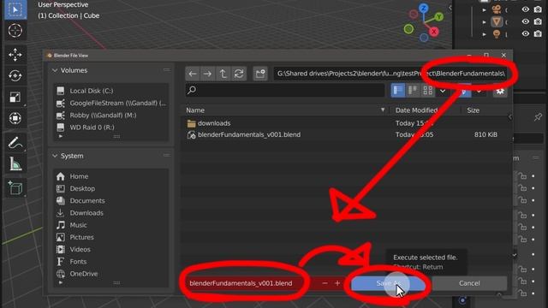Click the negative Y gizmo circle
This screenshot has width=548, height=308.
tap(409, 29)
